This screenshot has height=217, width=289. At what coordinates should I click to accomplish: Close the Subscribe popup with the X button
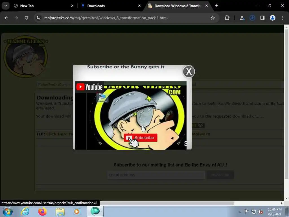click(189, 71)
